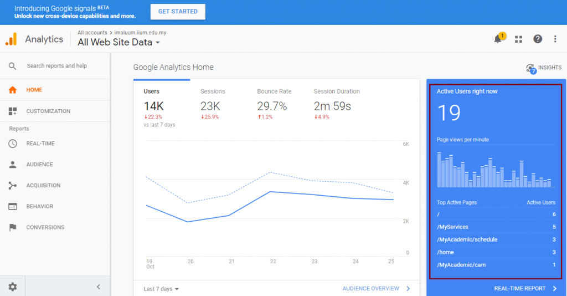Click the Audience Overview arrow chevron
This screenshot has height=296, width=567.
(408, 288)
